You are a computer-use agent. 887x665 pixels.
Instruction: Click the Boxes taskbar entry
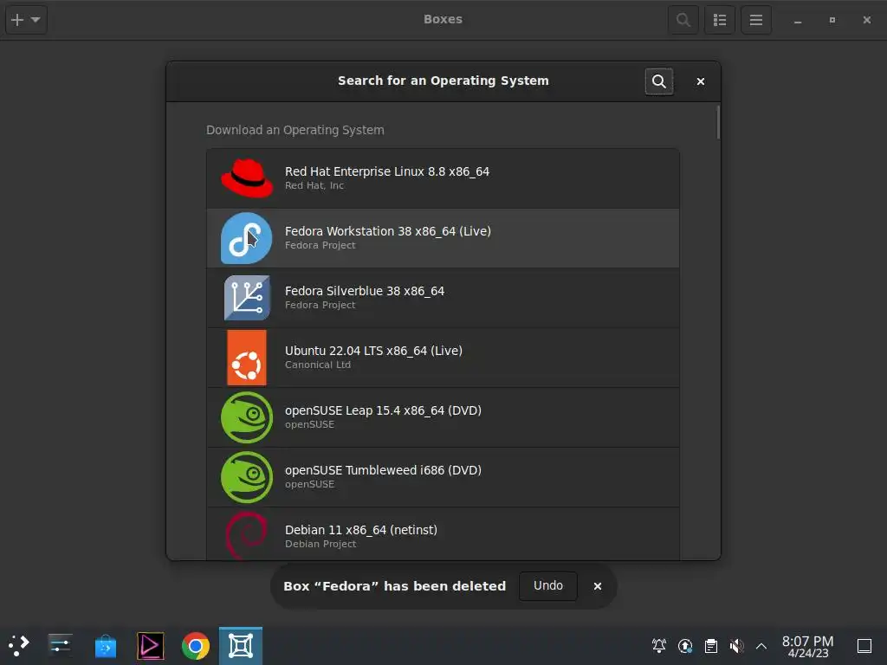241,646
